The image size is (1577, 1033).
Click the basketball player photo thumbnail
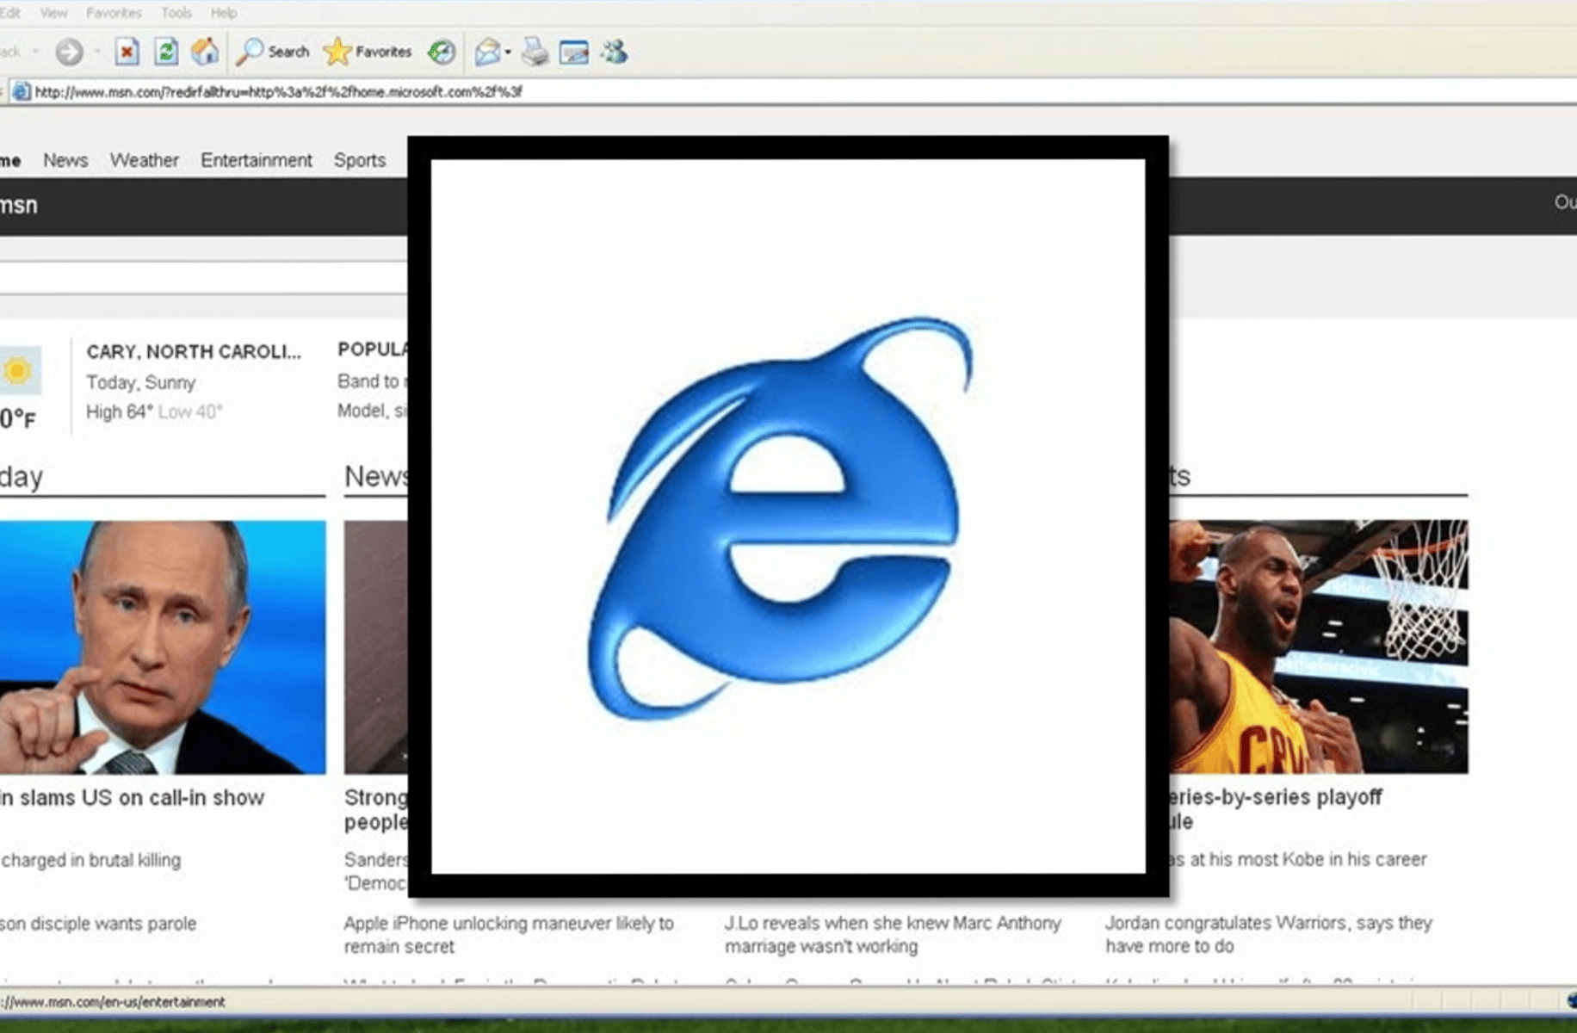coord(1319,646)
